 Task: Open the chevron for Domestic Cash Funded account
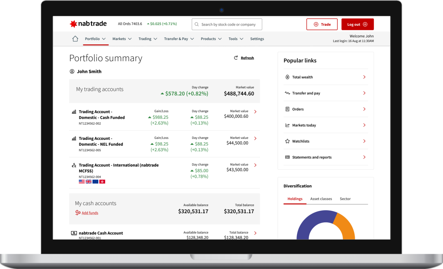(255, 112)
